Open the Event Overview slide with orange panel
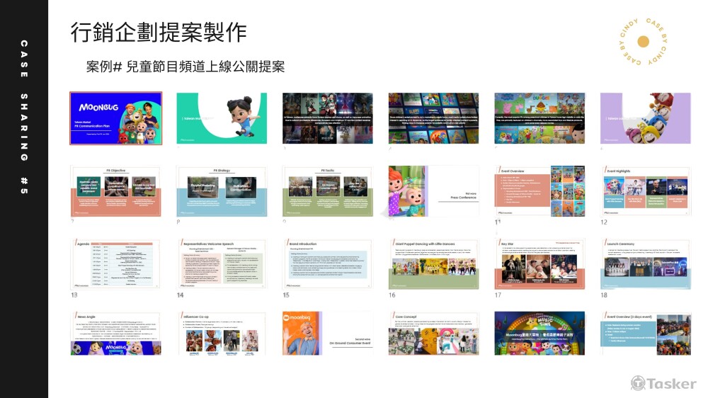Viewport: 708px width, 398px height. (x=539, y=191)
